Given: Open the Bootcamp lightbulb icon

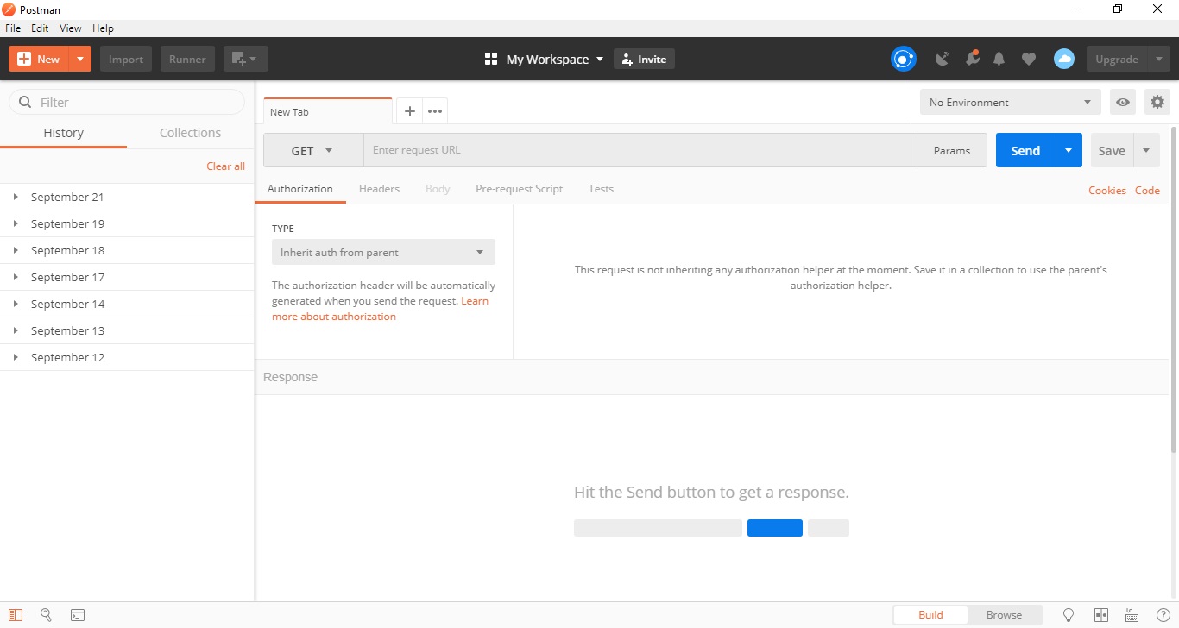Looking at the screenshot, I should click(1069, 614).
